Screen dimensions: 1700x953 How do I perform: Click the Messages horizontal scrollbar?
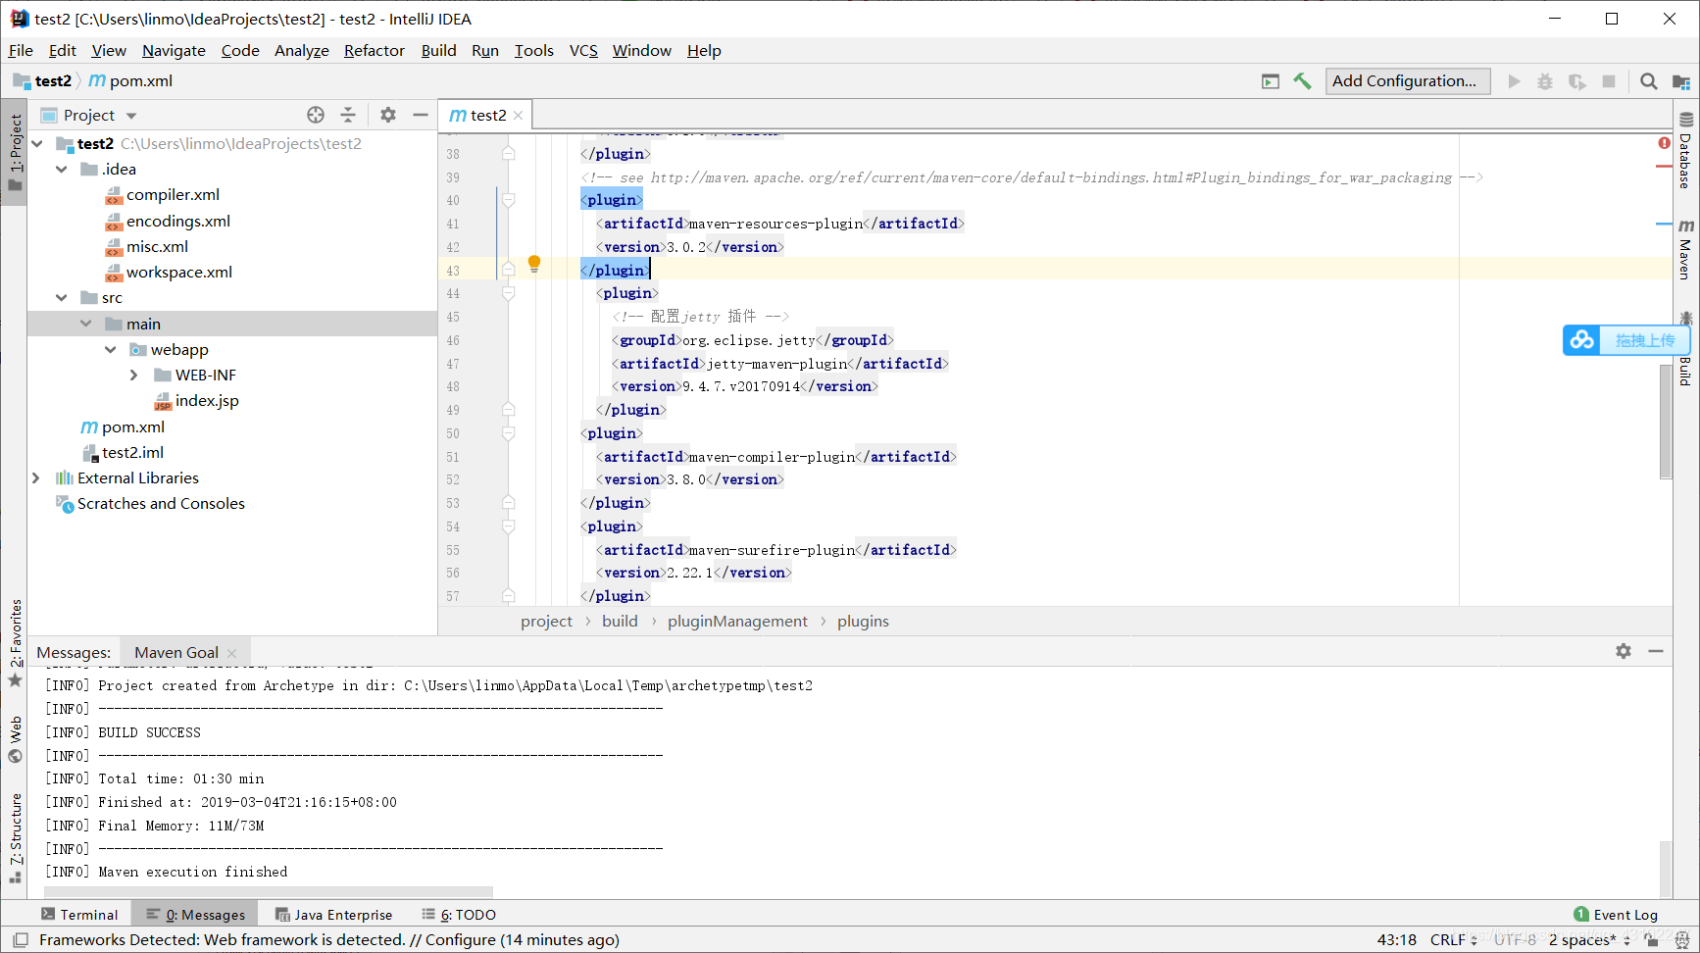tap(269, 892)
